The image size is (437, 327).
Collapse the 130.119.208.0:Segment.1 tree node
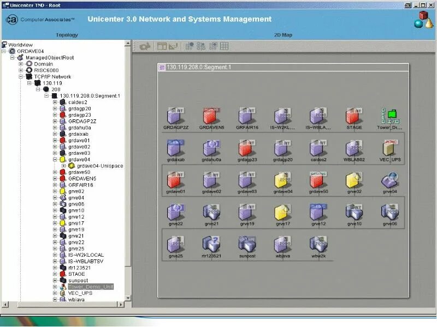click(x=46, y=96)
